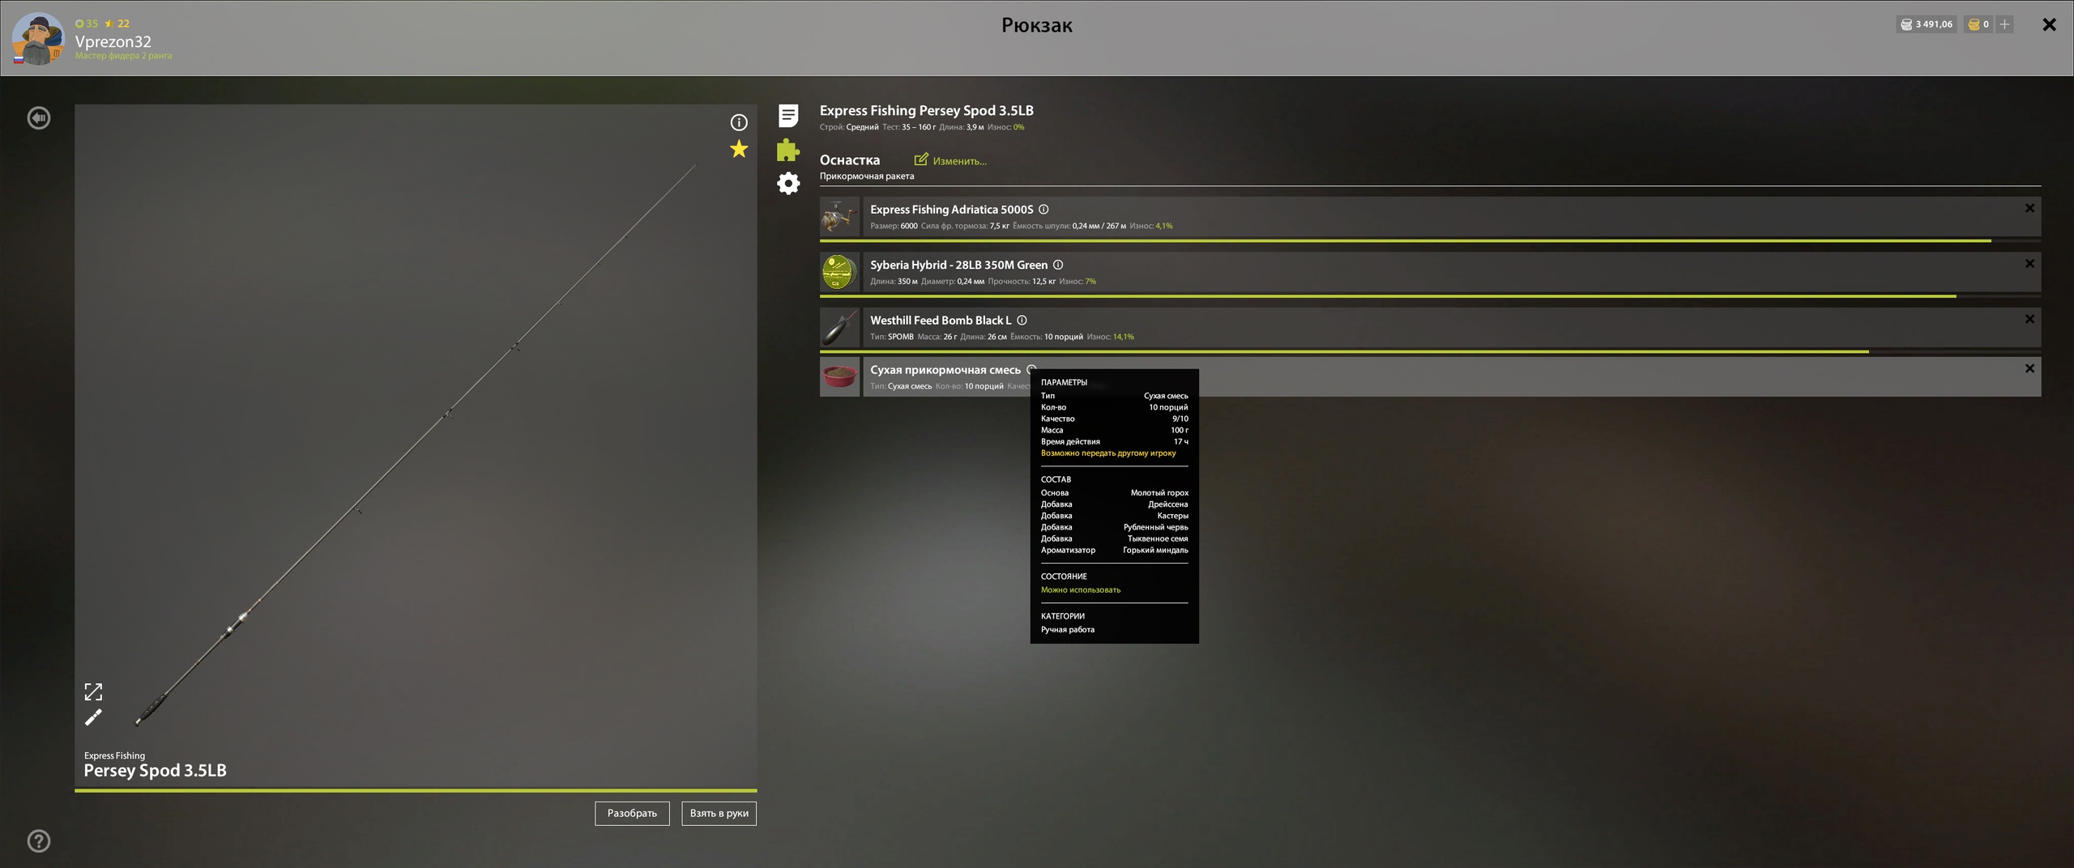Click the Express Fishing Adriatica 5000S name
The width and height of the screenshot is (2074, 868).
tap(952, 209)
